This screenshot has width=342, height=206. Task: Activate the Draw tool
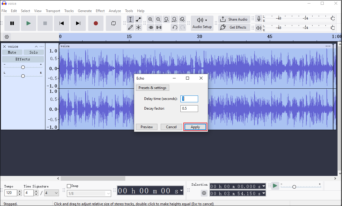130,27
